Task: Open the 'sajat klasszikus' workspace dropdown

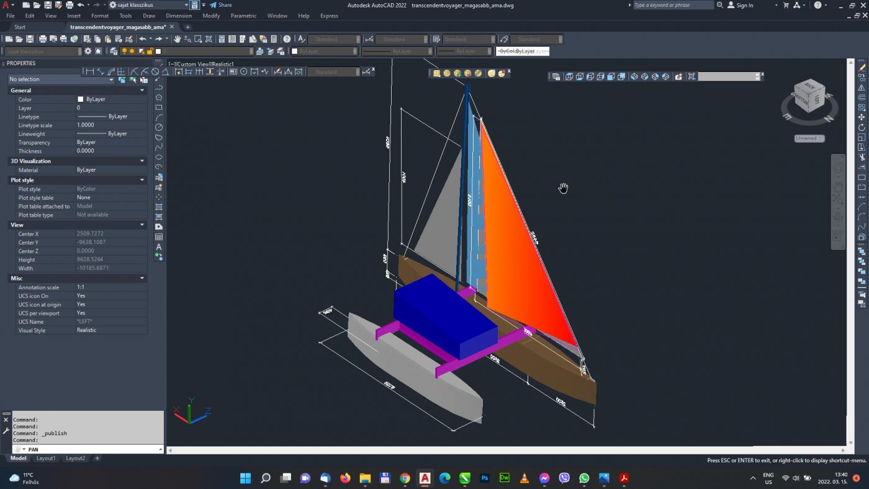Action: tap(149, 5)
